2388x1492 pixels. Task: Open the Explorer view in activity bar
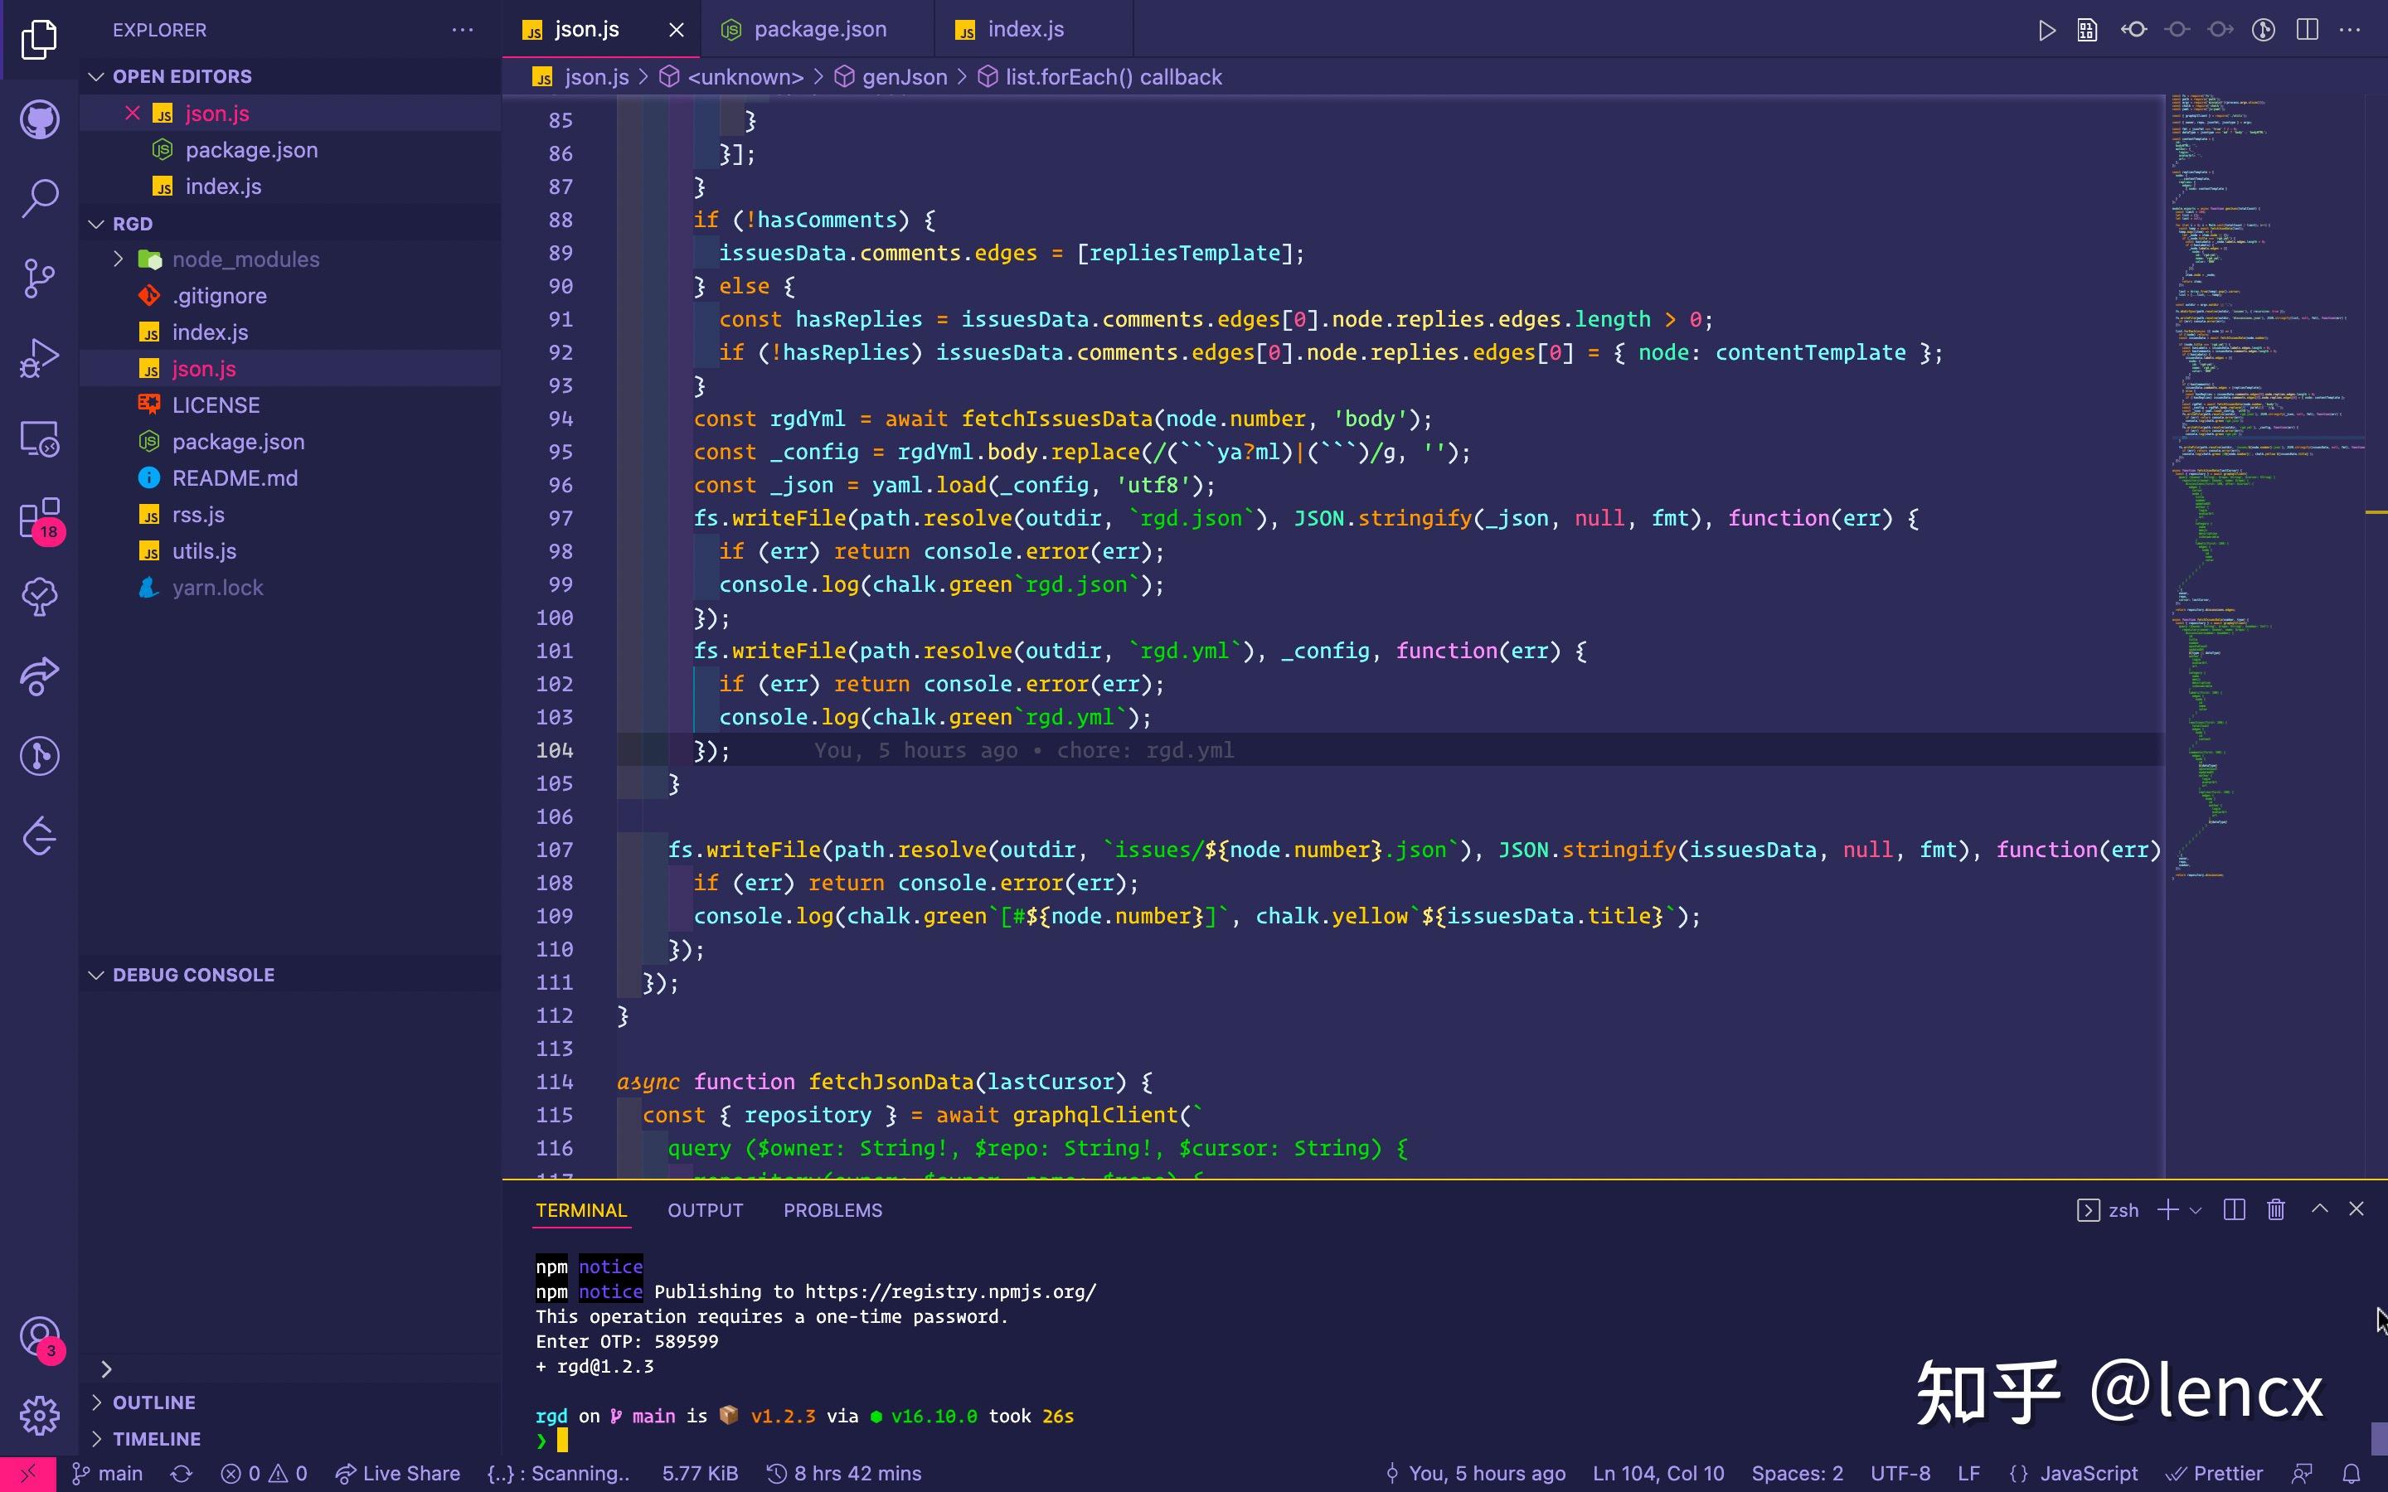point(40,40)
